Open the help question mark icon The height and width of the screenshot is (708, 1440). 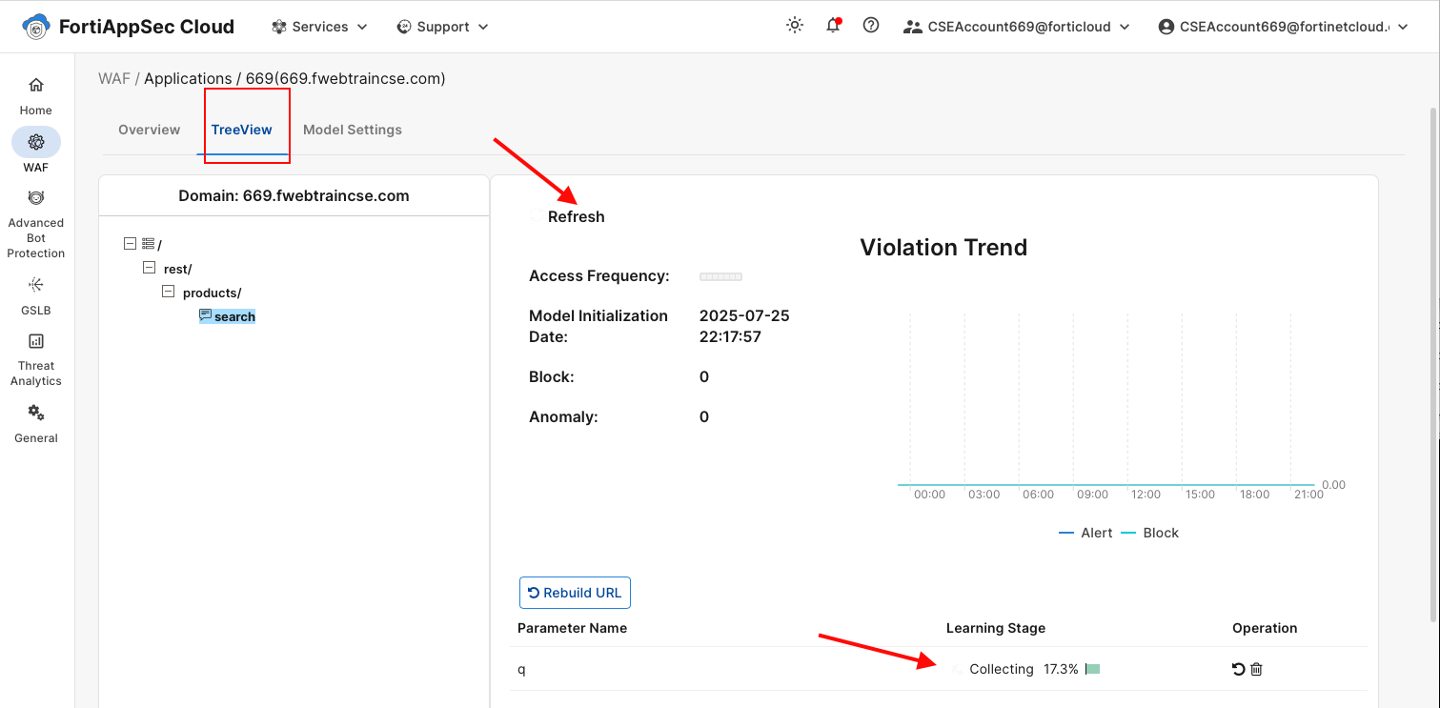click(871, 26)
